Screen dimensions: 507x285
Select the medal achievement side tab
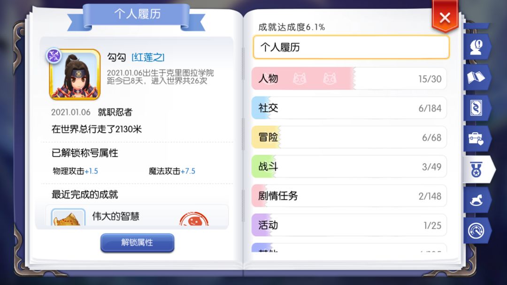click(x=478, y=169)
